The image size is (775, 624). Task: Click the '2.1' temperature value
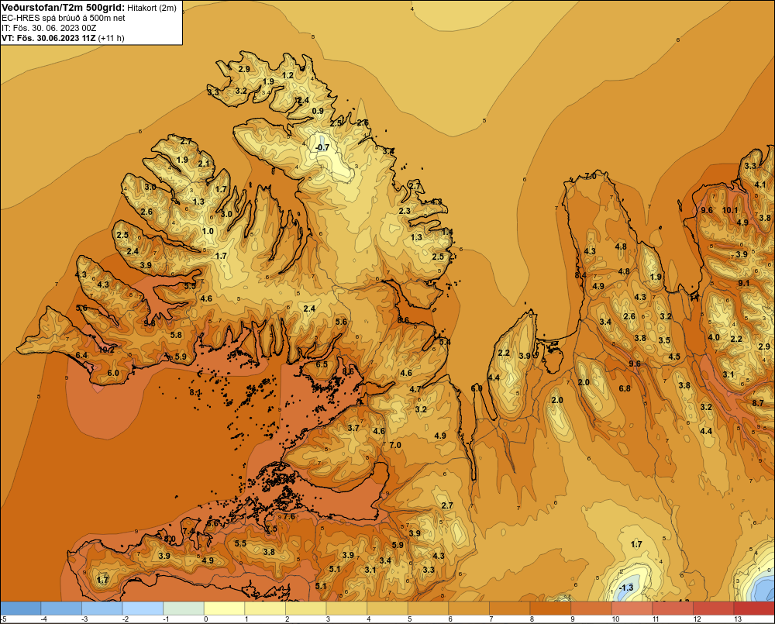coord(204,164)
